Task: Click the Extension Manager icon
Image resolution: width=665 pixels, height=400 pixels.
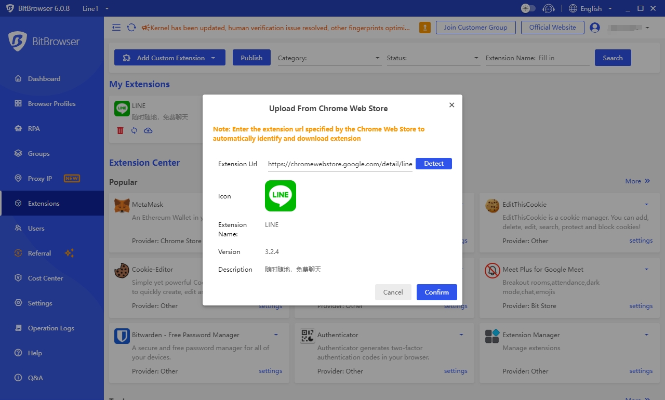Action: click(x=492, y=336)
